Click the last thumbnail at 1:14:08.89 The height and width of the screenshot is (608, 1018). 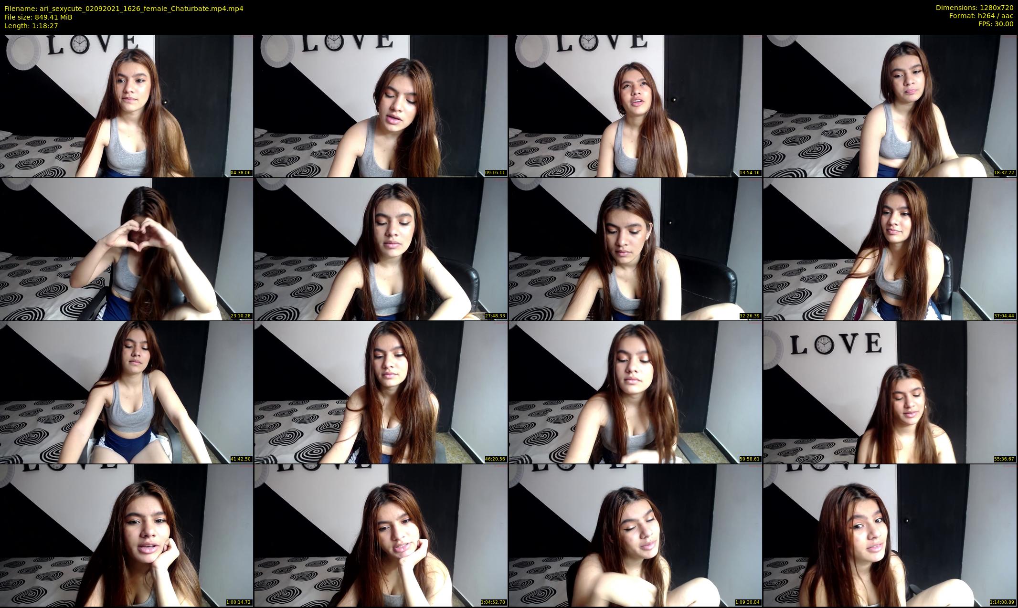click(890, 535)
